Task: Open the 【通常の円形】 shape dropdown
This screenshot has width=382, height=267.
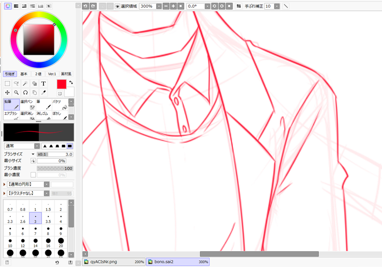Action: click(x=46, y=185)
